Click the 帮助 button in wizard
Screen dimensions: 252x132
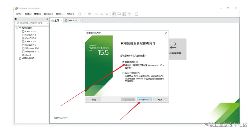coord(94,99)
